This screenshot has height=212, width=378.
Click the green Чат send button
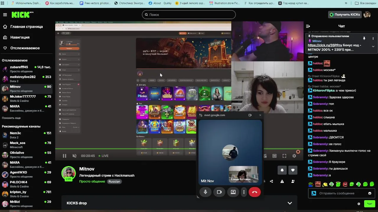coord(369,203)
